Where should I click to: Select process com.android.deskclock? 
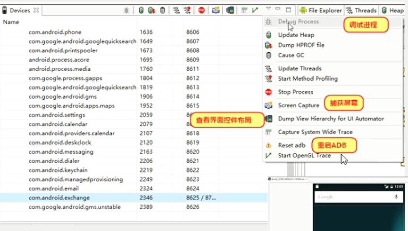[60, 143]
